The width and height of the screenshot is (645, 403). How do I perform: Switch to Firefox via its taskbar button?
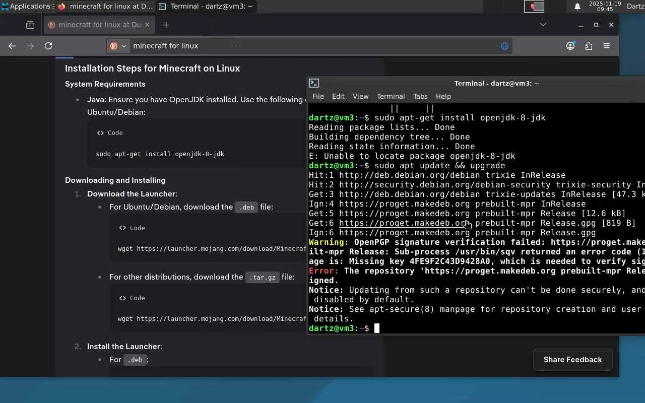click(x=104, y=7)
